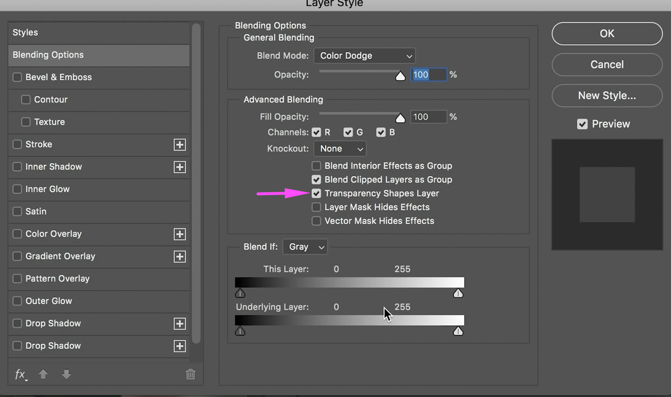Click the Underlying Layer black point handle
Viewport: 671px width, 397px height.
(x=240, y=331)
